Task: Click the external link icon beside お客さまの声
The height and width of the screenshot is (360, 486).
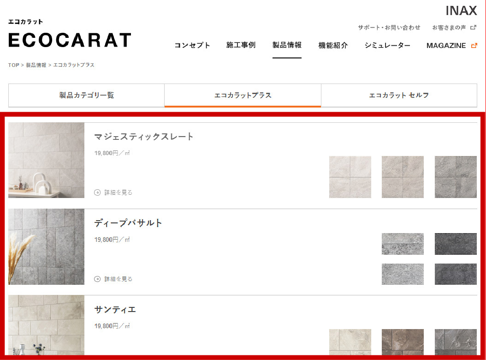Action: pos(473,28)
